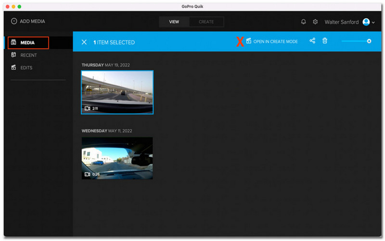The width and height of the screenshot is (385, 241).
Task: Select the May 19 video thumbnail
Action: point(117,92)
